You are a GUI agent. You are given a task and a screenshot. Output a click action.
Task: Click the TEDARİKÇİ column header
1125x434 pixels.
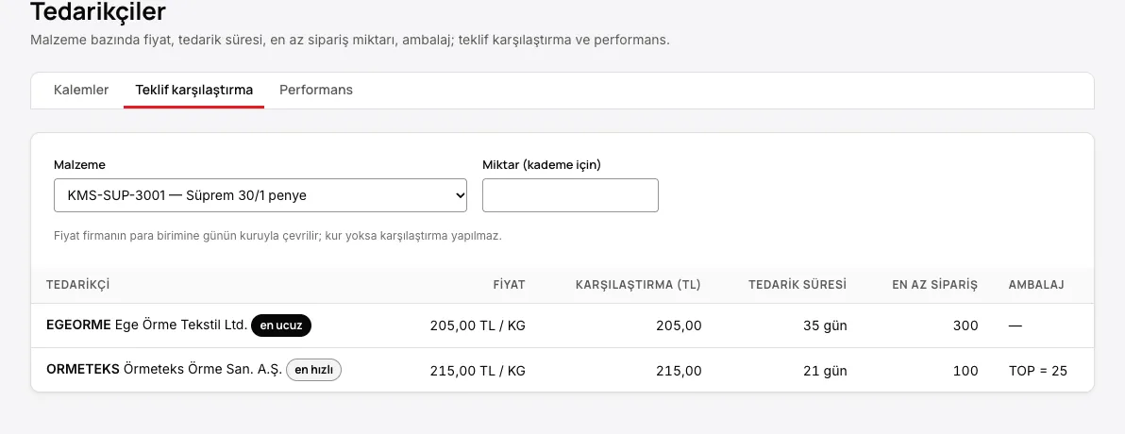tap(77, 285)
